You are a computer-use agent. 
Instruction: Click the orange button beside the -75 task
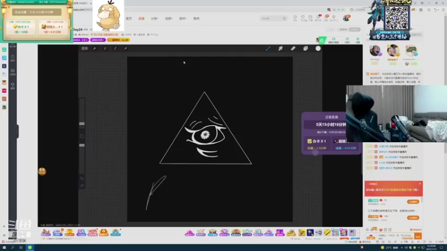pyautogui.click(x=413, y=201)
